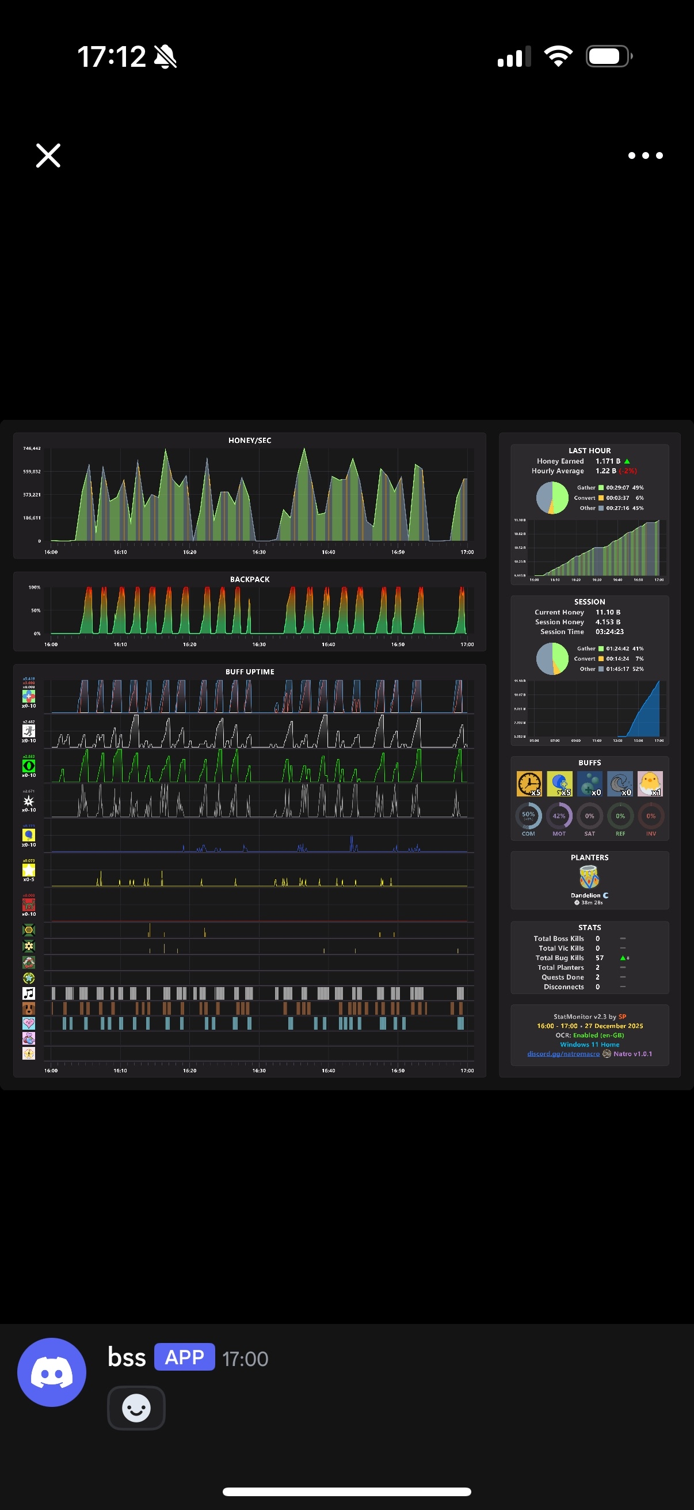The image size is (694, 1510).
Task: Tap the Dandelion planter pot icon
Action: pyautogui.click(x=589, y=878)
